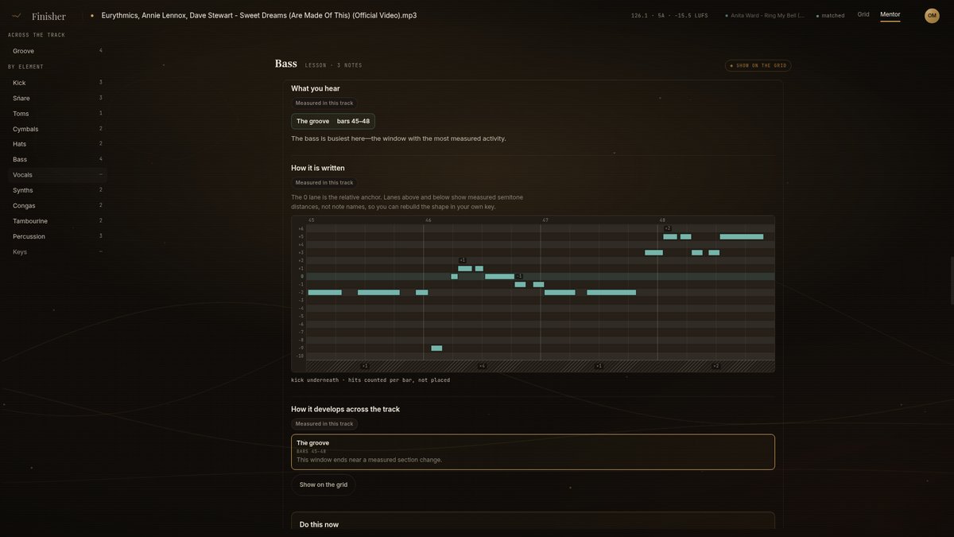Select the Mentor tab
This screenshot has width=954, height=537.
[890, 14]
